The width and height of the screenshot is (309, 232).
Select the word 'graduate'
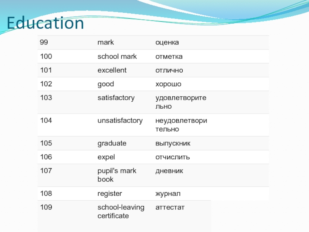[x=112, y=143]
